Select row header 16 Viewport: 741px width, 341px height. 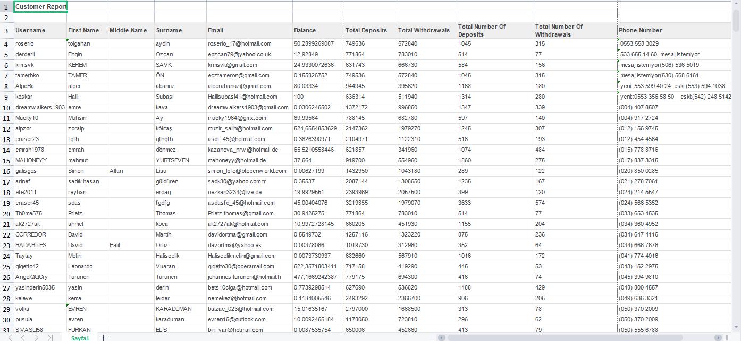tap(6, 171)
